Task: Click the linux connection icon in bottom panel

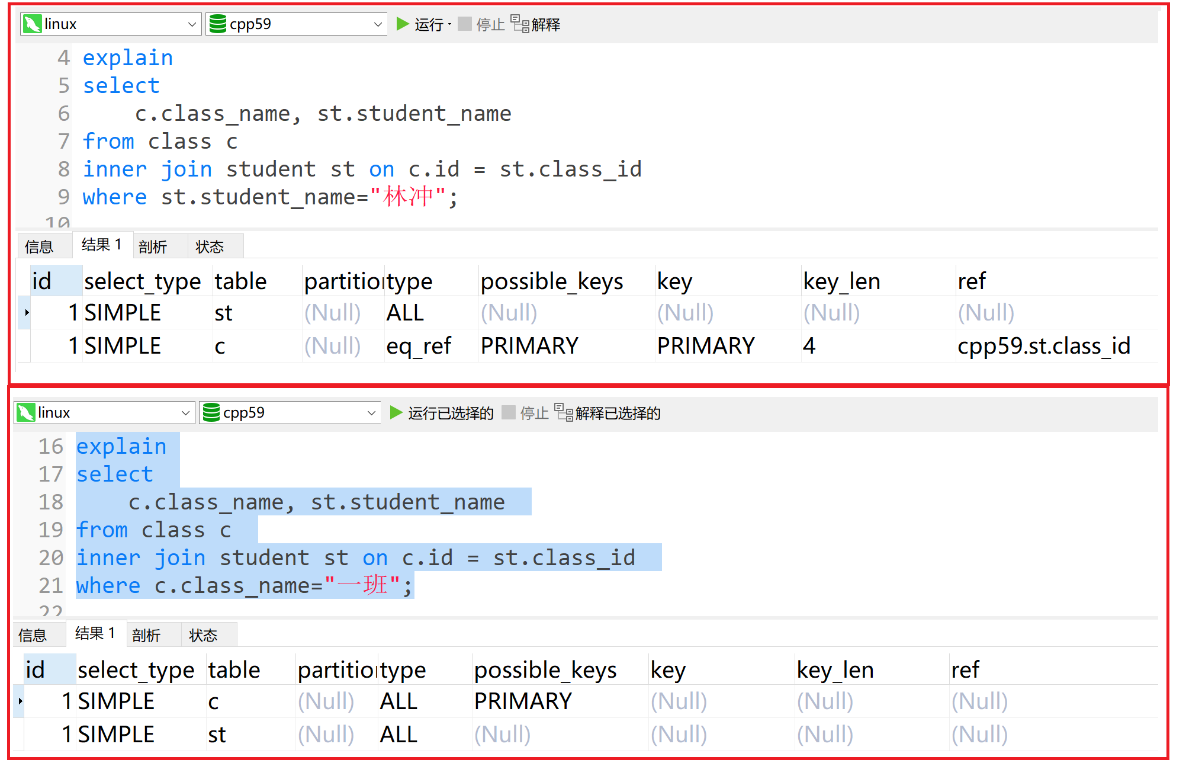Action: [x=25, y=413]
